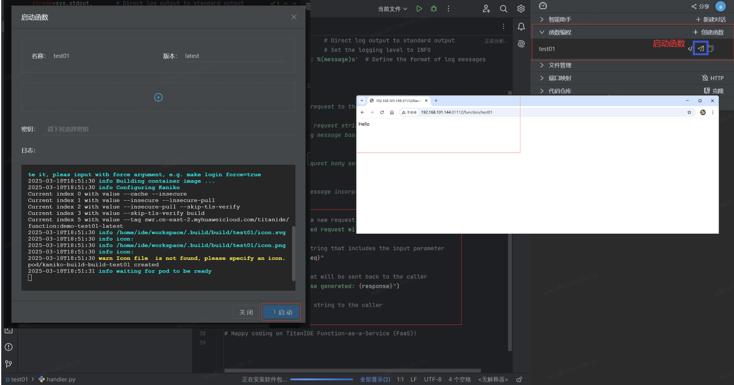Image resolution: width=734 pixels, height=385 pixels.
Task: Open the 密钥 secret selection dropdown
Action: point(169,129)
